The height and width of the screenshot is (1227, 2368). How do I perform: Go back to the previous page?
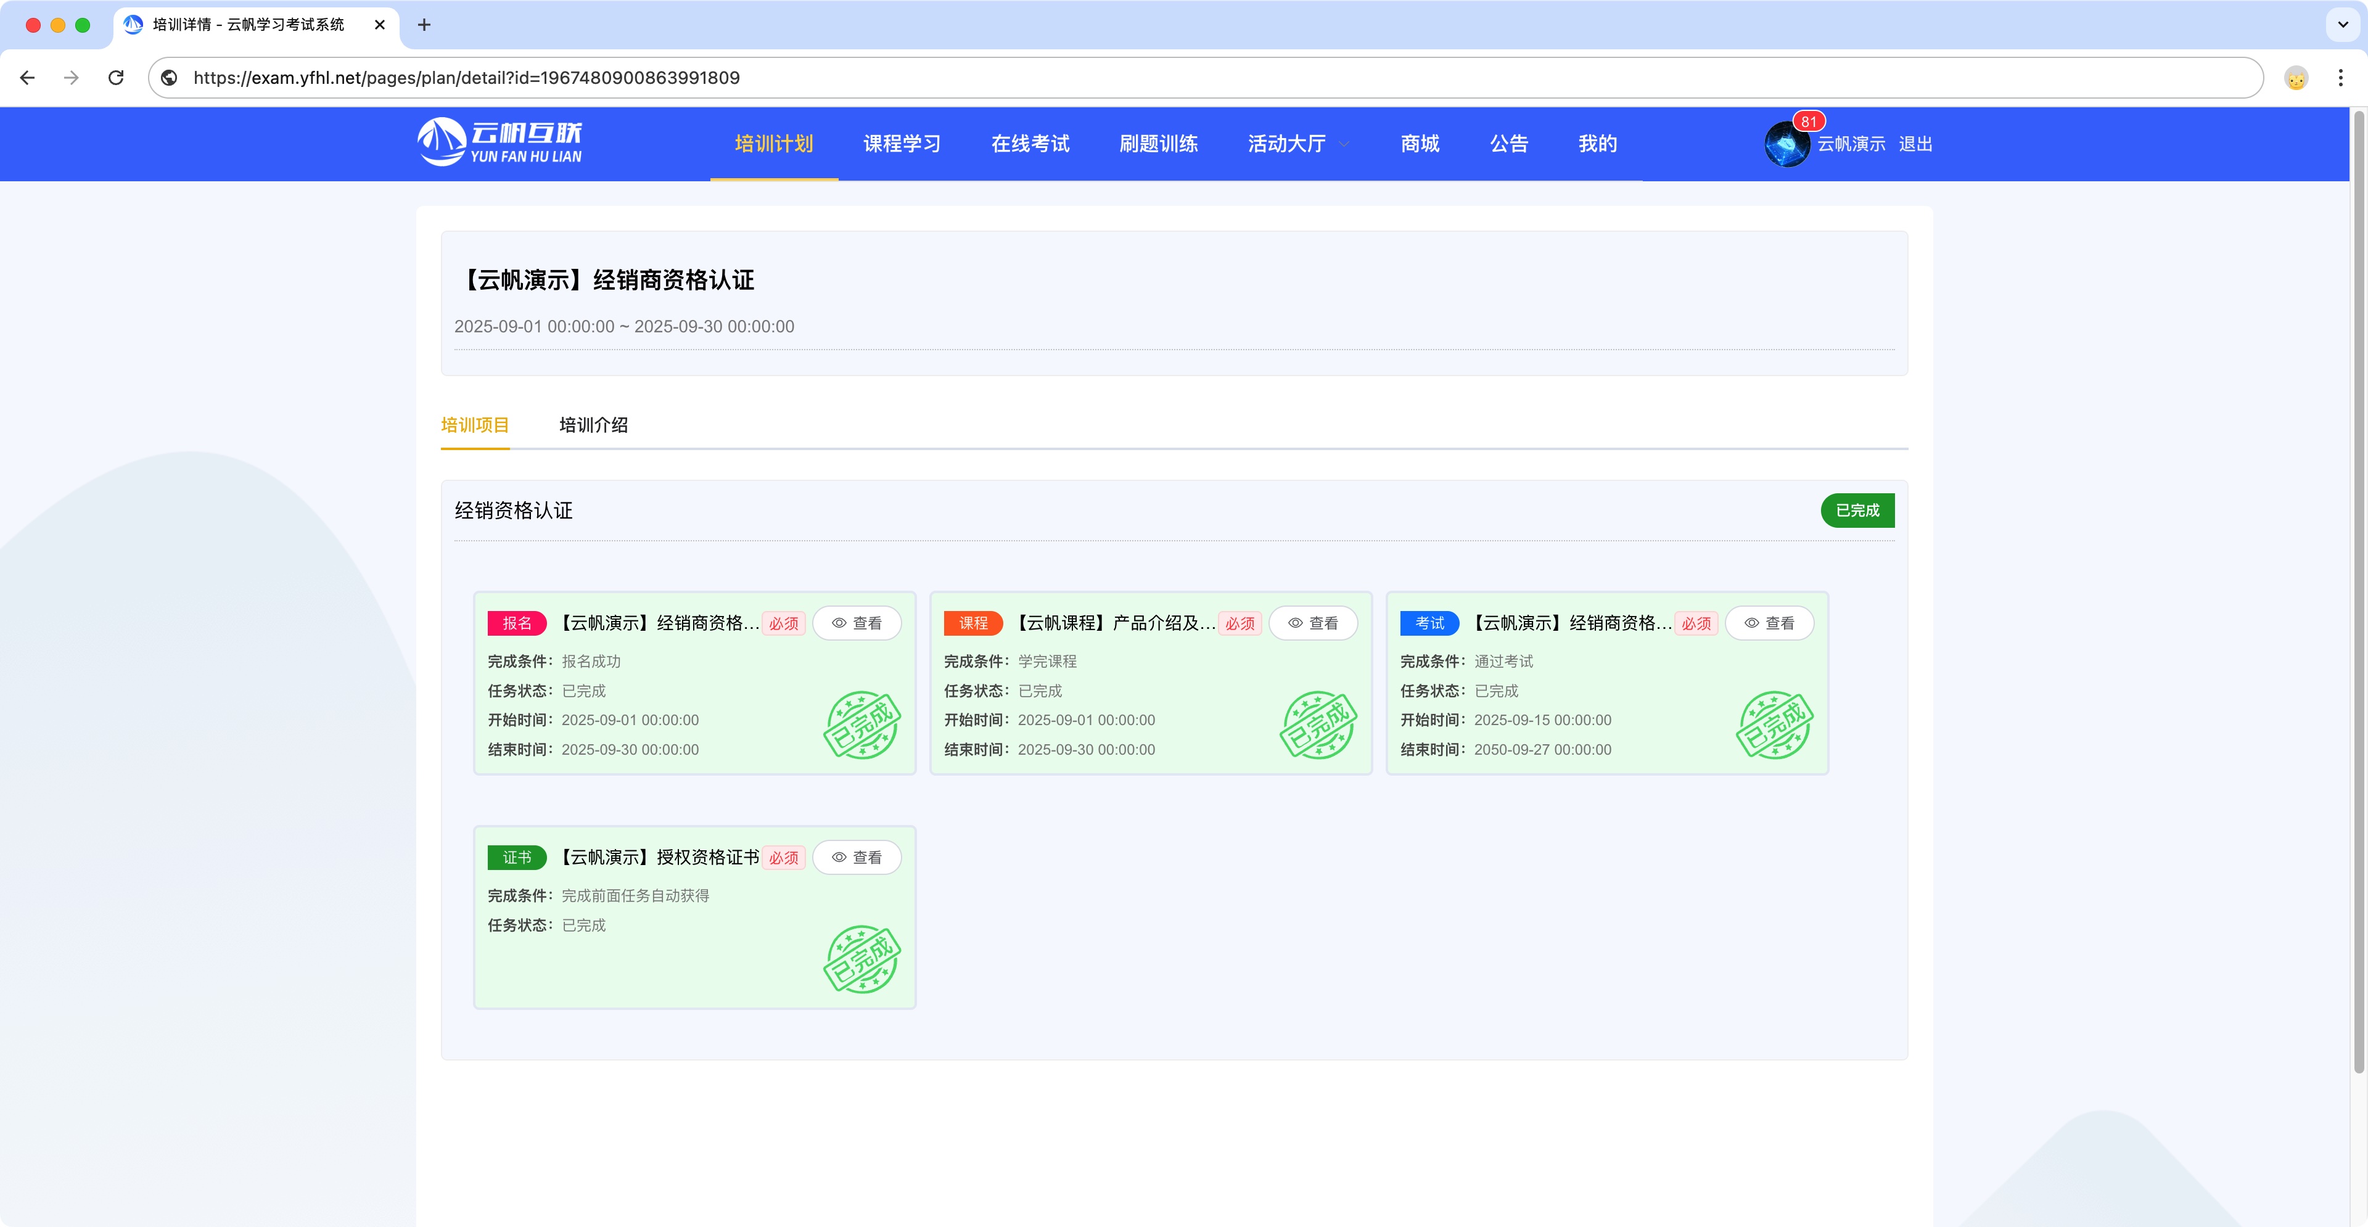coord(28,77)
